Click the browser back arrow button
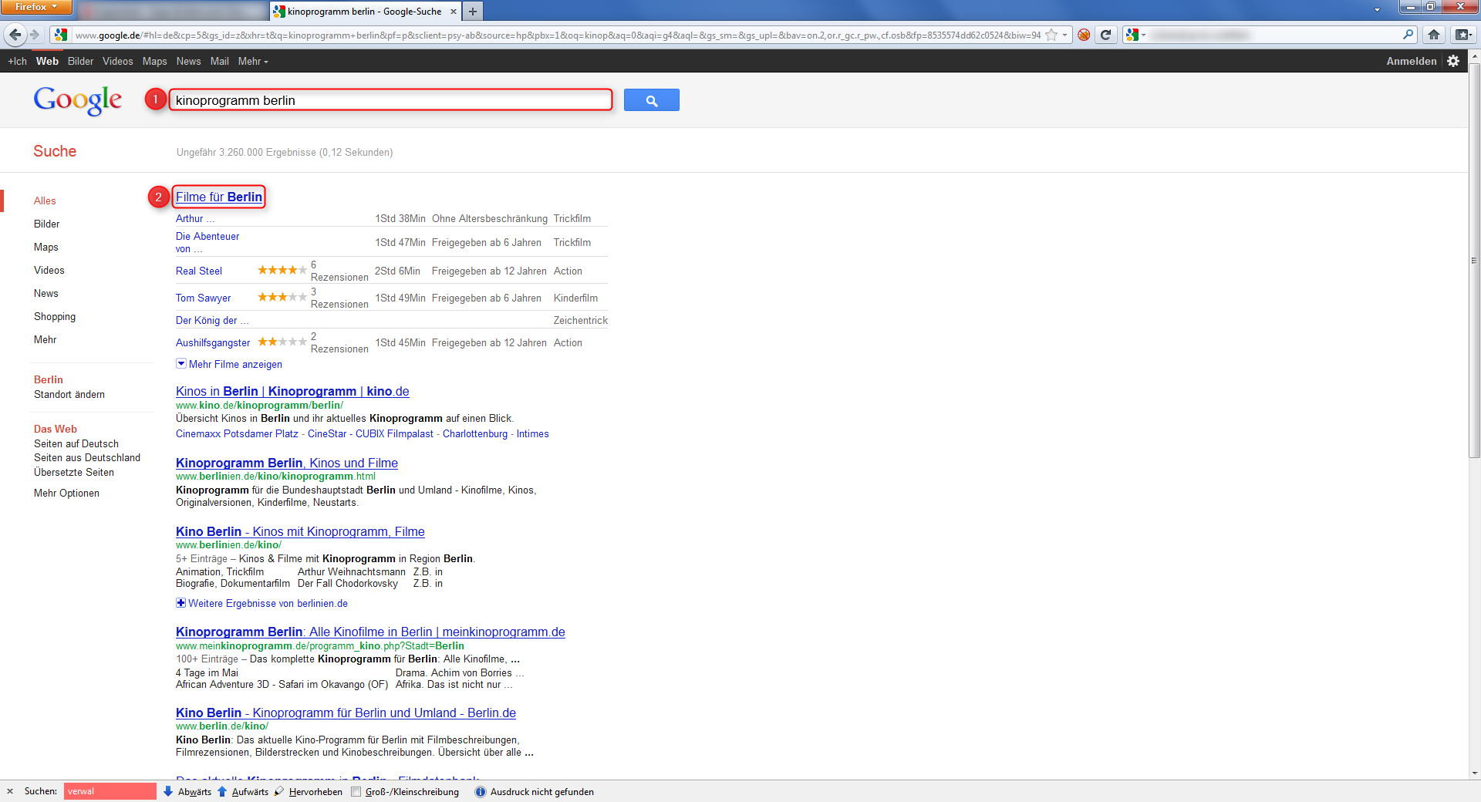The width and height of the screenshot is (1481, 802). [15, 35]
